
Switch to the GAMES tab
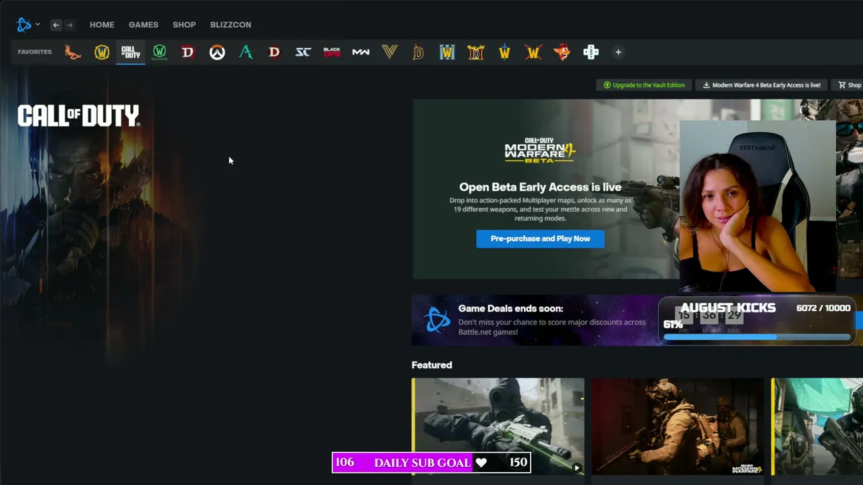click(144, 25)
